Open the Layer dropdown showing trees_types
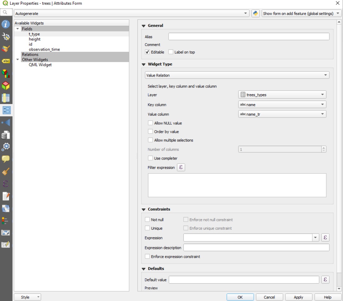Screen dimensions: 343x301 [x=282, y=95]
